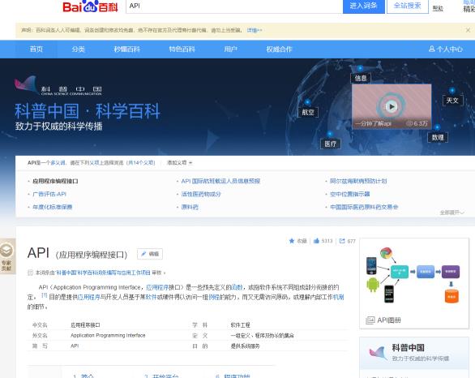Open the 例程 link in summary
475x378 pixels.
coord(214,298)
